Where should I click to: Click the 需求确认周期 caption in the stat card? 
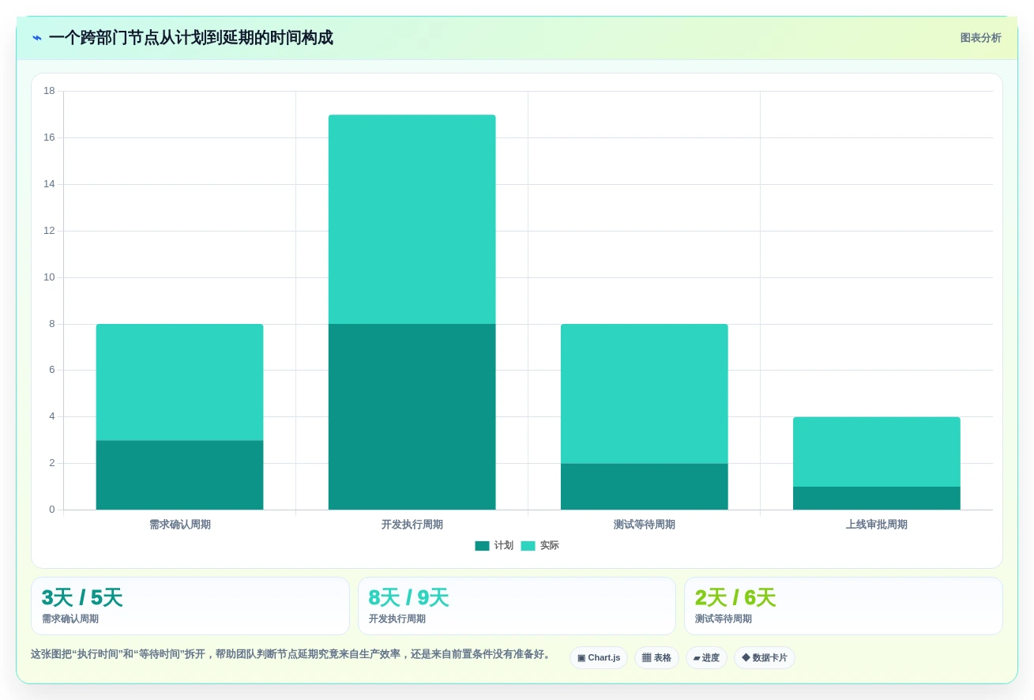pos(70,619)
